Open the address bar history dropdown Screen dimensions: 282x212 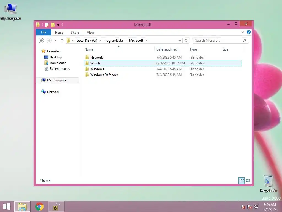pyautogui.click(x=180, y=41)
